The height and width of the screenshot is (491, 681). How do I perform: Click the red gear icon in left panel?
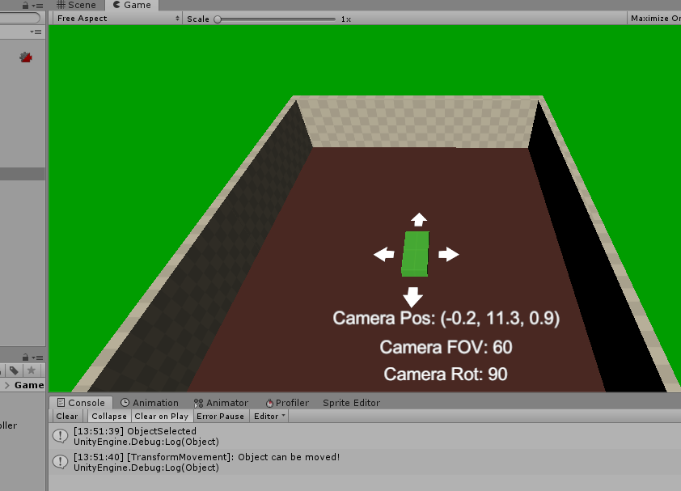(x=26, y=57)
